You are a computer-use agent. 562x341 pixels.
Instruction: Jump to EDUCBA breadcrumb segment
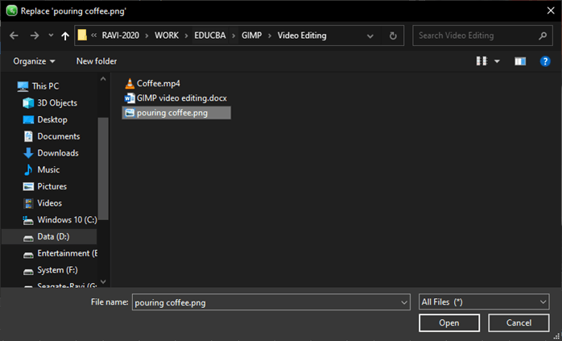pos(210,35)
